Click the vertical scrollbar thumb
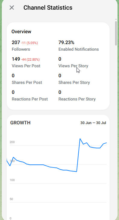The height and width of the screenshot is (220, 119). (x=116, y=33)
